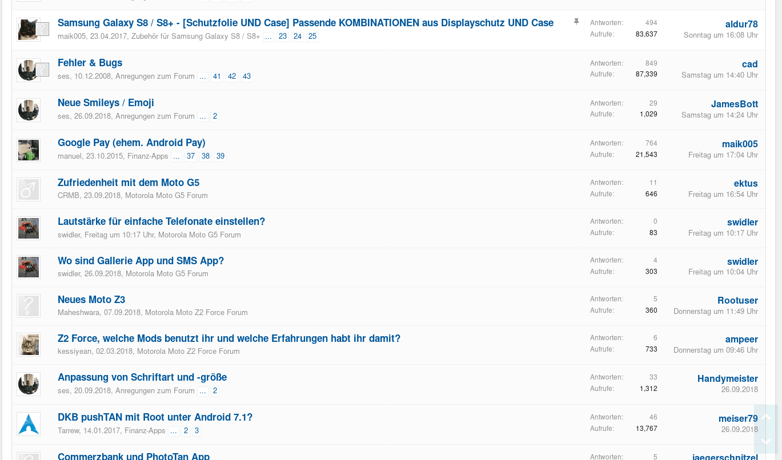Expand page ellipsis of Neue Smileys thread

[x=203, y=116]
